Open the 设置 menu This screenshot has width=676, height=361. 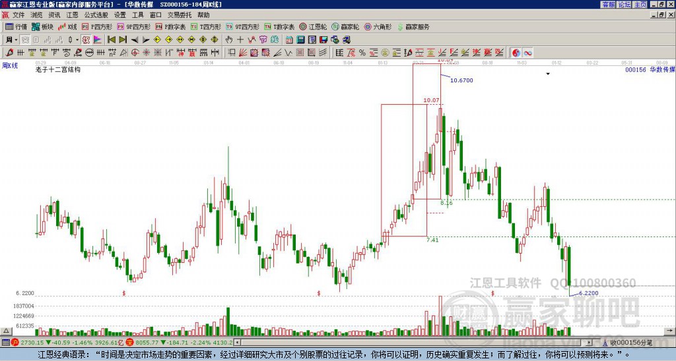[120, 15]
